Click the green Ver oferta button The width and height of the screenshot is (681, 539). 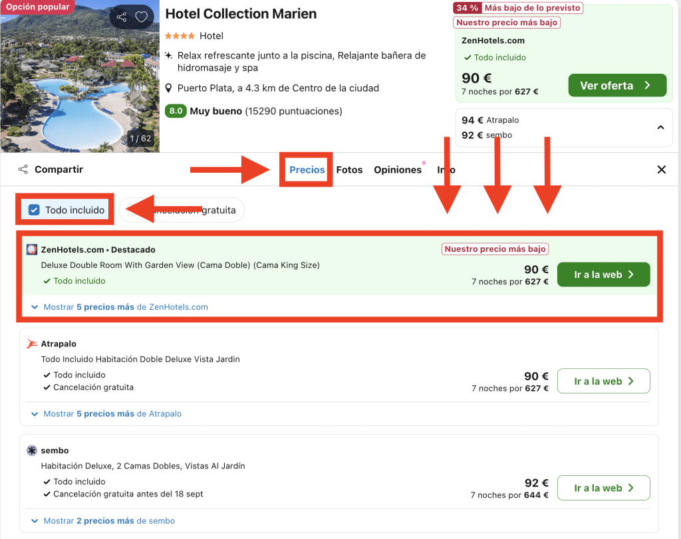click(616, 86)
